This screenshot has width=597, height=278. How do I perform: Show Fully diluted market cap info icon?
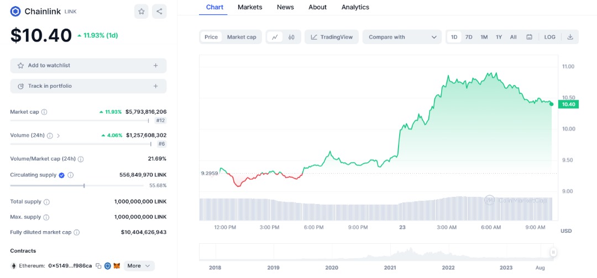76,232
